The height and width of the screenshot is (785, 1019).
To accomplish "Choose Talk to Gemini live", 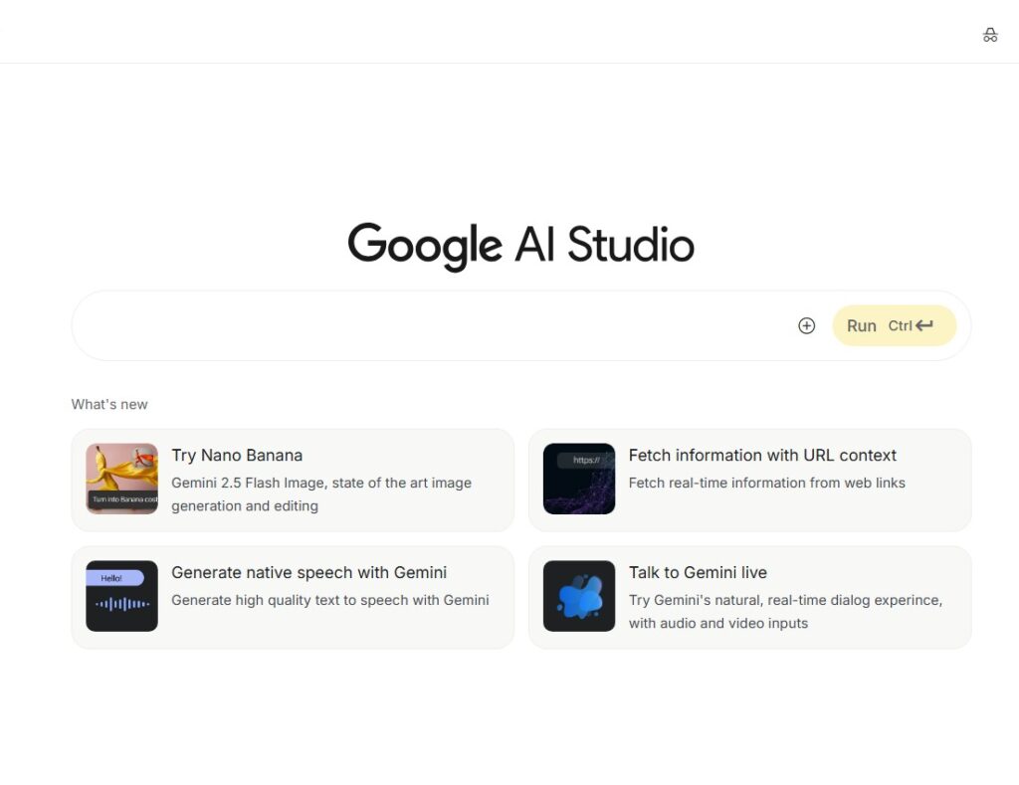I will pos(698,572).
